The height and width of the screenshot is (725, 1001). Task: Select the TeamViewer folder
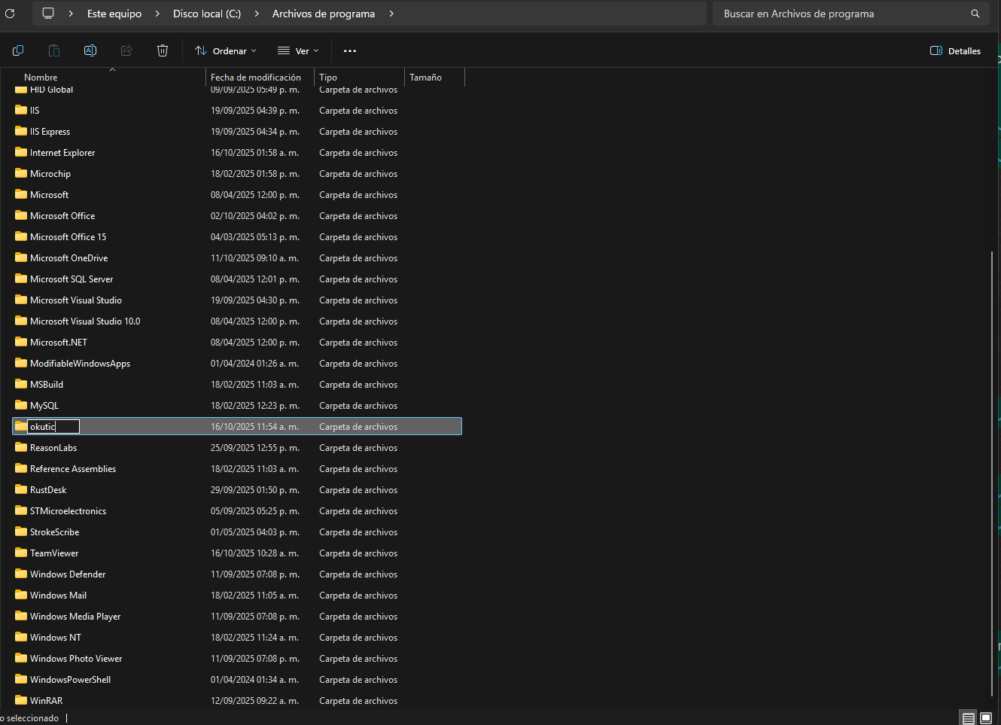pyautogui.click(x=54, y=553)
